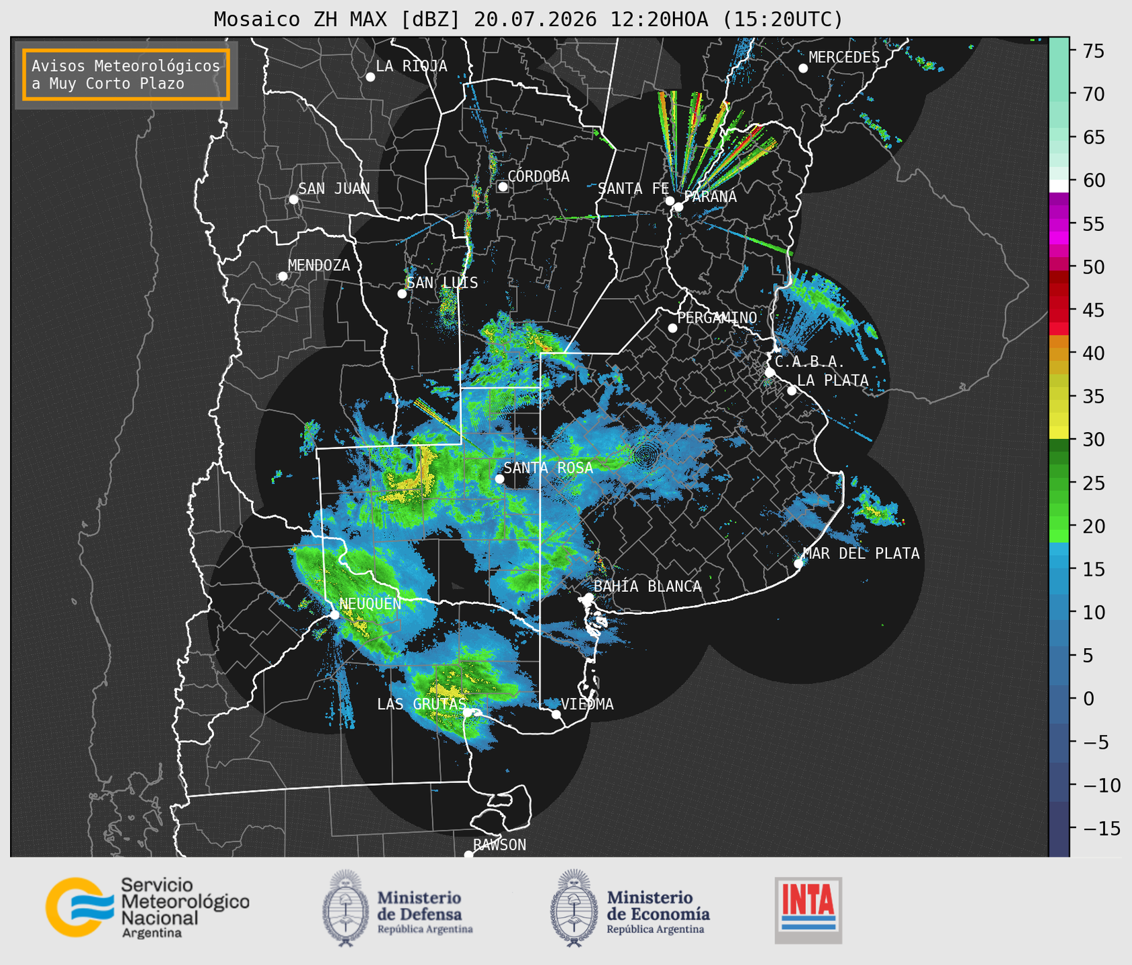Click the Servicio Meteorológico Nacional logo

(147, 907)
